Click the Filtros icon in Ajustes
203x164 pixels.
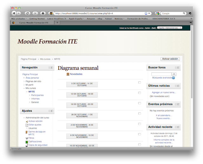point(27,138)
